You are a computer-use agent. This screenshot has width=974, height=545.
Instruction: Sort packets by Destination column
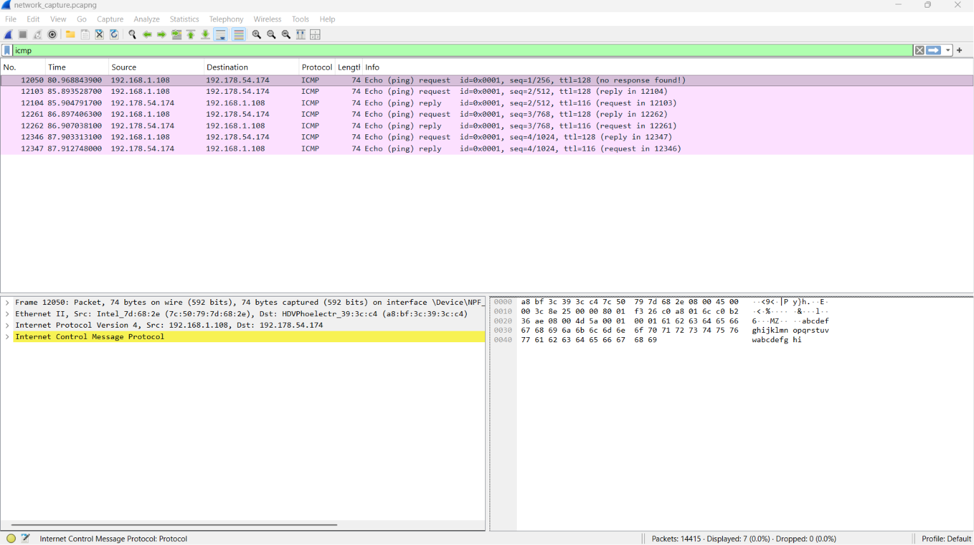pyautogui.click(x=251, y=67)
